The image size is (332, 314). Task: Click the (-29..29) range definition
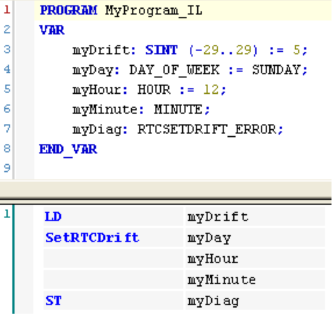[x=224, y=50]
